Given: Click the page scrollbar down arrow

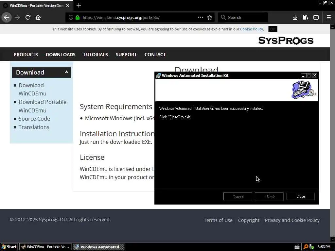Looking at the screenshot, I should pos(332,239).
